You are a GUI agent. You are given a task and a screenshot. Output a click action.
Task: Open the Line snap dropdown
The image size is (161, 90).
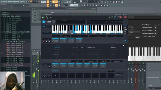coord(65,5)
